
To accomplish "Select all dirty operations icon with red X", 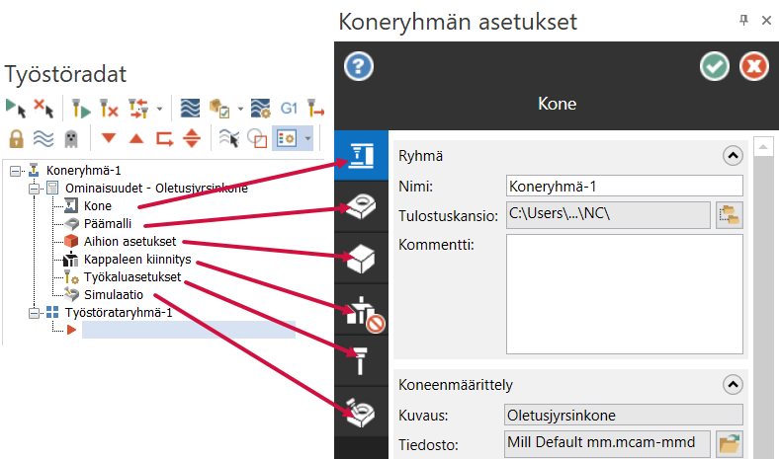I will [x=43, y=108].
